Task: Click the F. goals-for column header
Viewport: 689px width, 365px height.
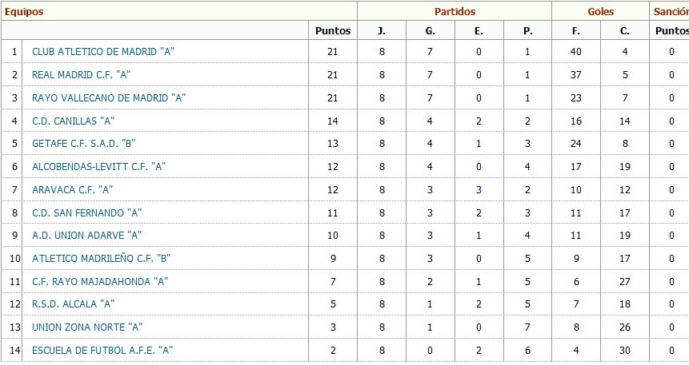Action: tap(576, 31)
